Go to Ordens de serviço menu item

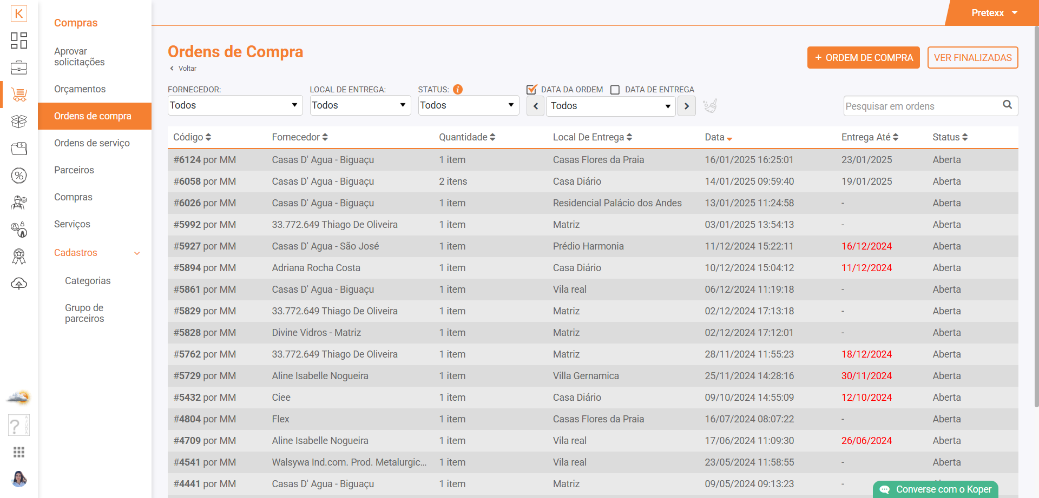tap(92, 143)
